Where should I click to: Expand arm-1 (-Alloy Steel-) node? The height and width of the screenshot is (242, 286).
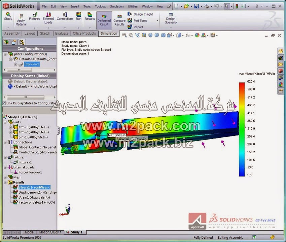click(x=10, y=127)
